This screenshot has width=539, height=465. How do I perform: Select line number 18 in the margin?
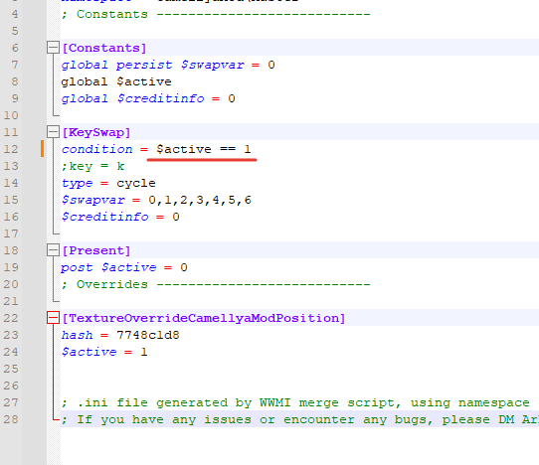11,250
